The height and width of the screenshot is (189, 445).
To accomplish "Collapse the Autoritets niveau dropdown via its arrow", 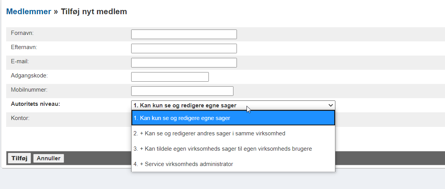I will click(x=330, y=105).
